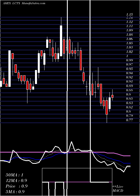The image size is (140, 196).
Task: Click the '50MA : 1' readout
Action: point(14,175)
